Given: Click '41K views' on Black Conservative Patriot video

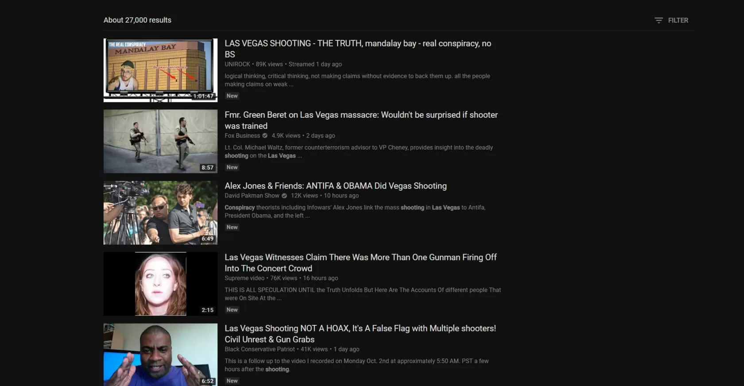Looking at the screenshot, I should pos(314,349).
